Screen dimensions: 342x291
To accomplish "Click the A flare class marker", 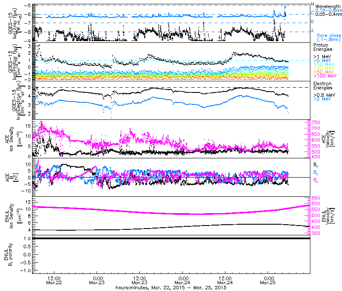I will (313, 30).
